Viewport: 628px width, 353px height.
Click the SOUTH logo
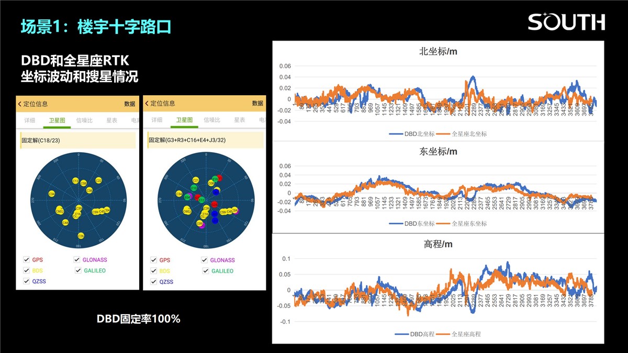pyautogui.click(x=566, y=22)
